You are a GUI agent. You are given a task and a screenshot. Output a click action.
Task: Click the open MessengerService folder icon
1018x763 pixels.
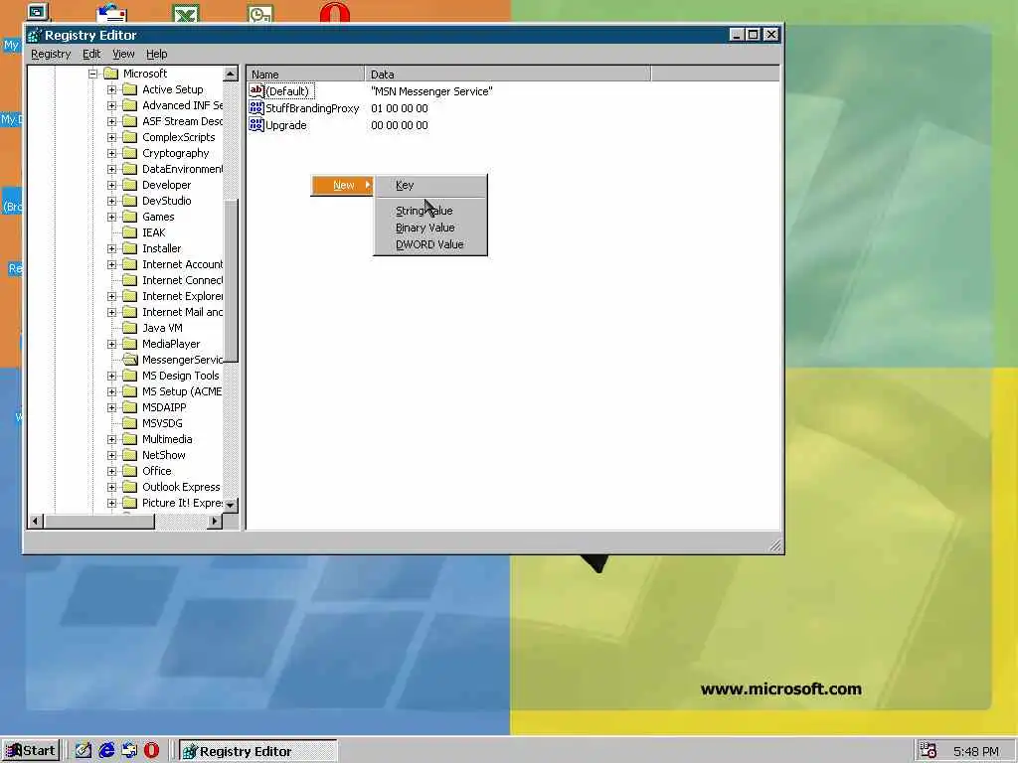coord(130,360)
